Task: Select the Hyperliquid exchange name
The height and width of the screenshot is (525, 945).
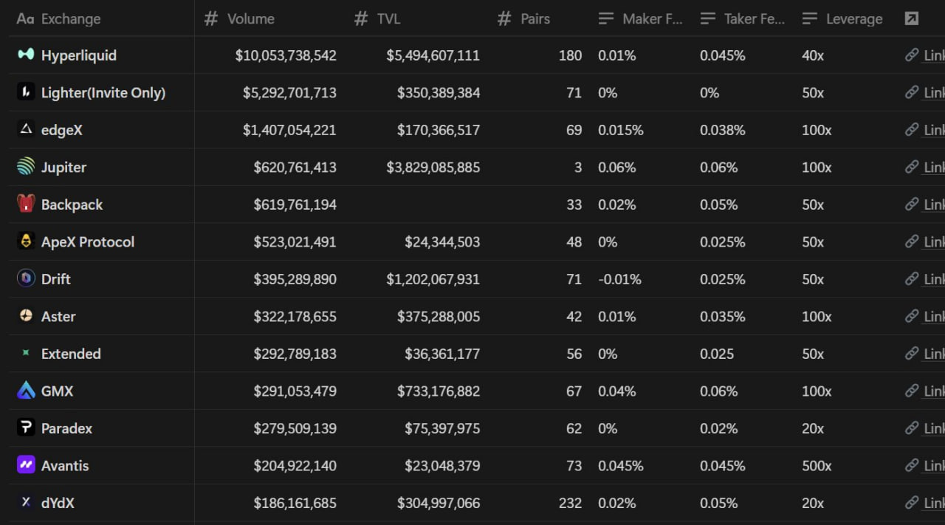Action: coord(79,55)
